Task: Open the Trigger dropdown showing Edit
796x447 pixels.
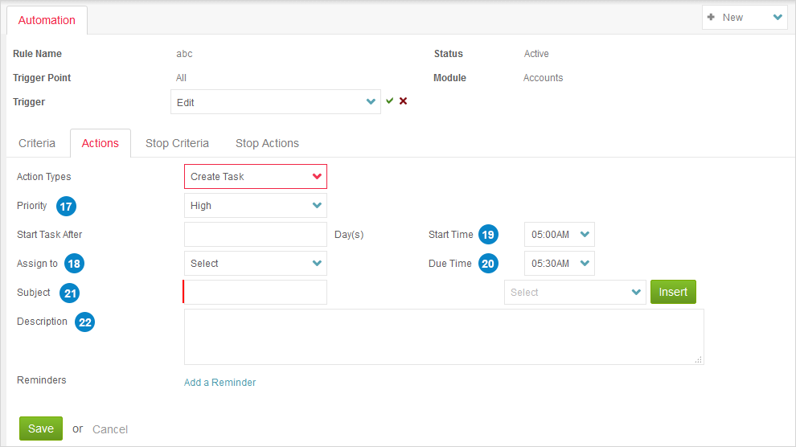Action: pyautogui.click(x=276, y=102)
